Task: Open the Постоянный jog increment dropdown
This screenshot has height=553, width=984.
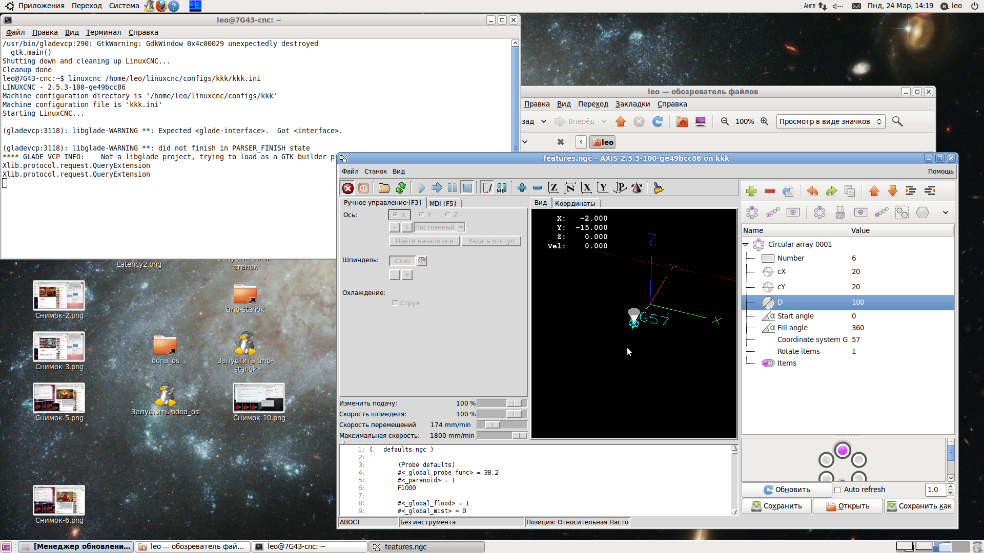Action: click(461, 227)
